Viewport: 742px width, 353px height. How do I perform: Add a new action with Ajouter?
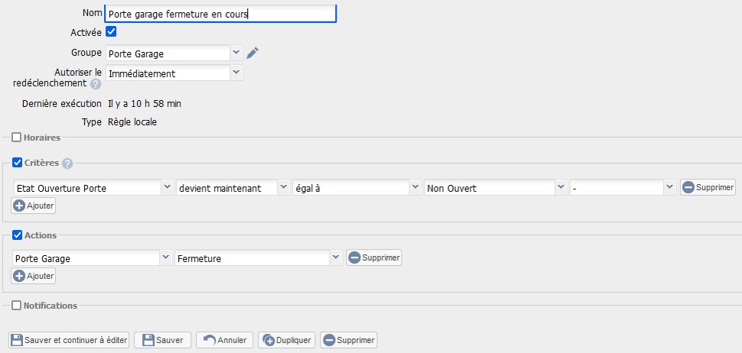34,276
